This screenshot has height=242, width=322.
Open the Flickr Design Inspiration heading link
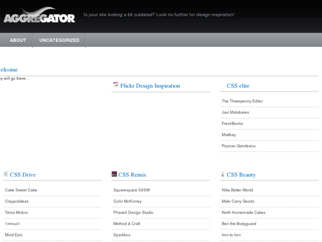click(150, 86)
